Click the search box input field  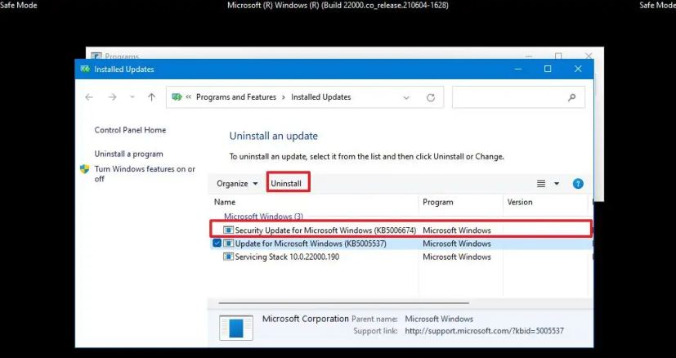pos(518,97)
